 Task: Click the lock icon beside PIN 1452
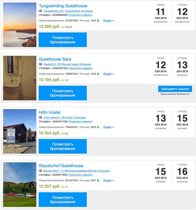coord(98,74)
